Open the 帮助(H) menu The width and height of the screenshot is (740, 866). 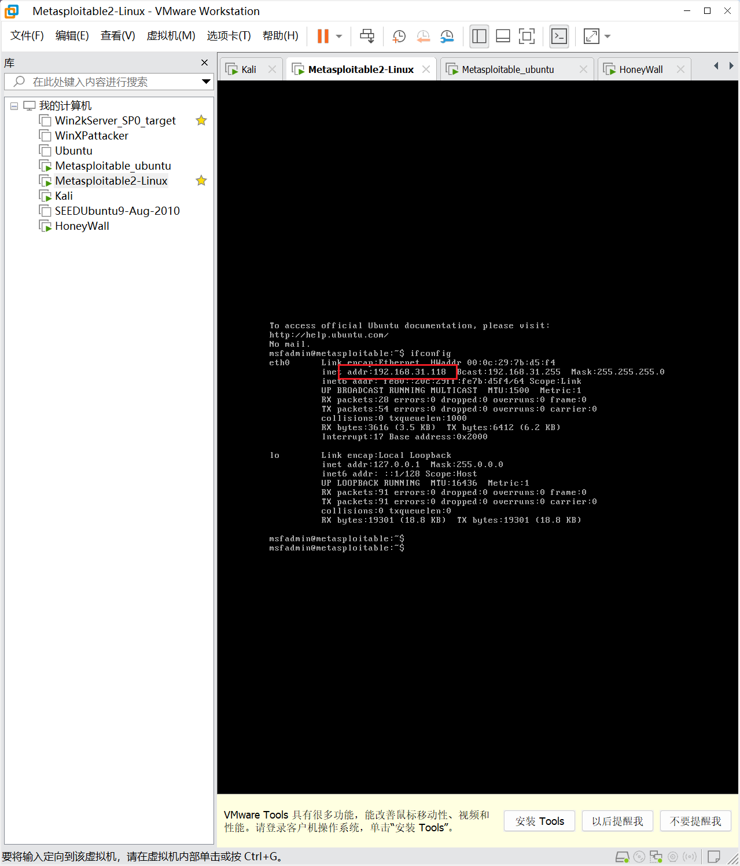pos(281,36)
